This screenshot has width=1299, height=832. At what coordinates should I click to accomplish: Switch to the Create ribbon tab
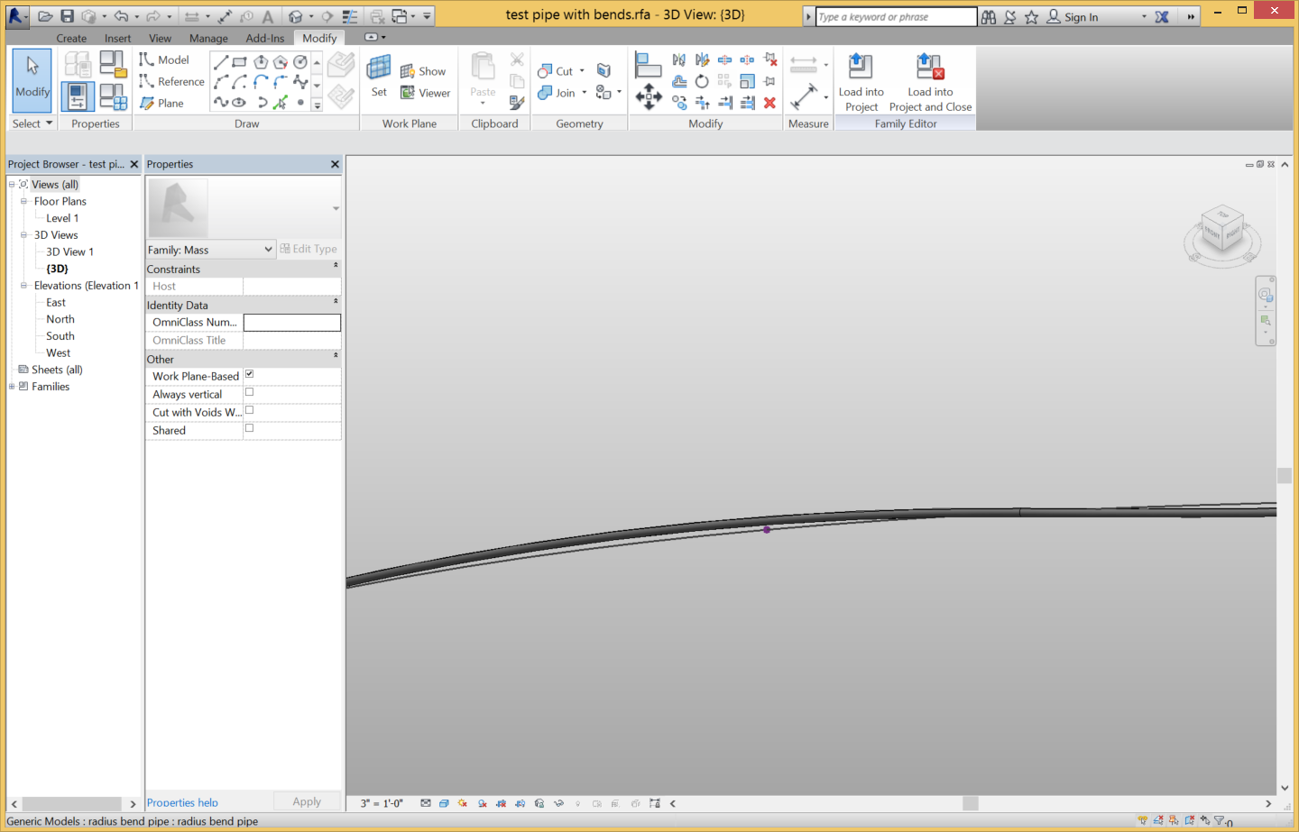[71, 38]
